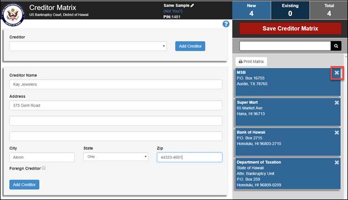Click into the Zip code field
Image resolution: width=348 pixels, height=200 pixels.
[x=190, y=157]
